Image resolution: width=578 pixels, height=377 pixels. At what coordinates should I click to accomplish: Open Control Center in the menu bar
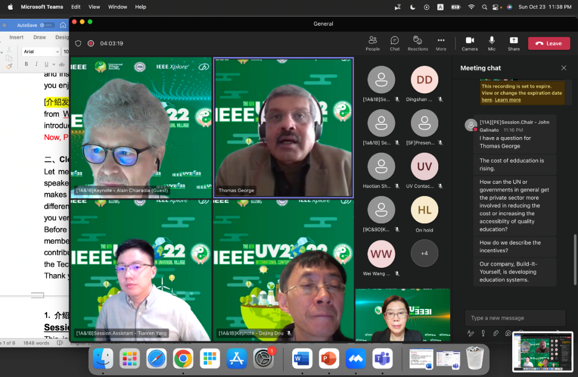496,7
